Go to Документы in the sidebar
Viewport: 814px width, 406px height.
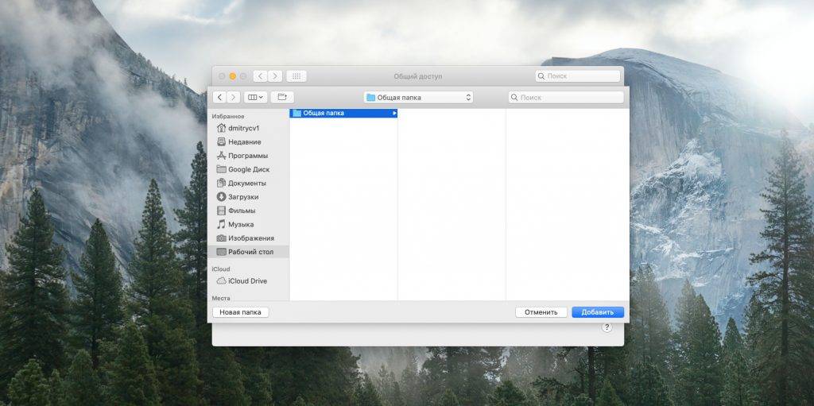(x=246, y=183)
